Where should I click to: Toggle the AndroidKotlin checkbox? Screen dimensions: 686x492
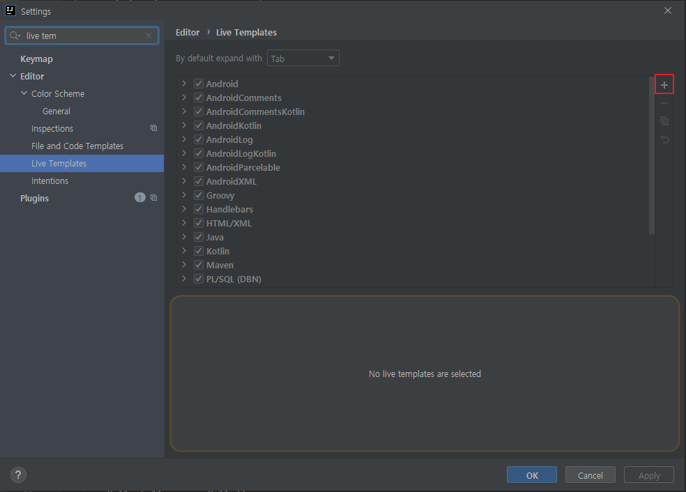tap(199, 125)
